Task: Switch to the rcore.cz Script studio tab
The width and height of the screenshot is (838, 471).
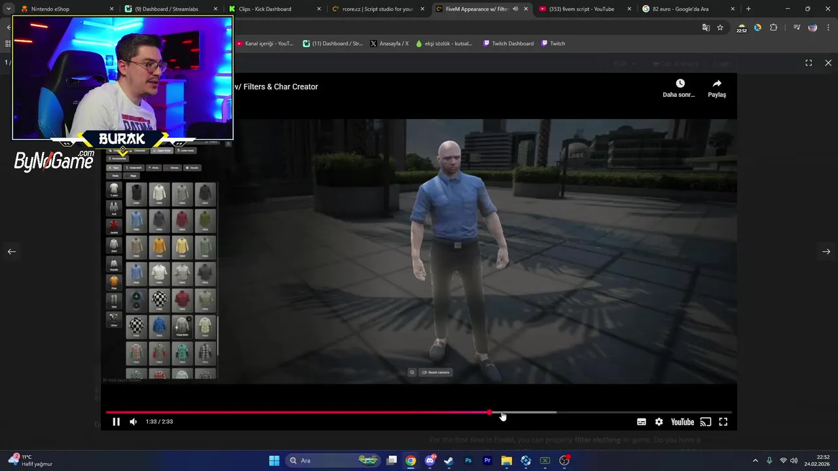Action: coord(378,9)
